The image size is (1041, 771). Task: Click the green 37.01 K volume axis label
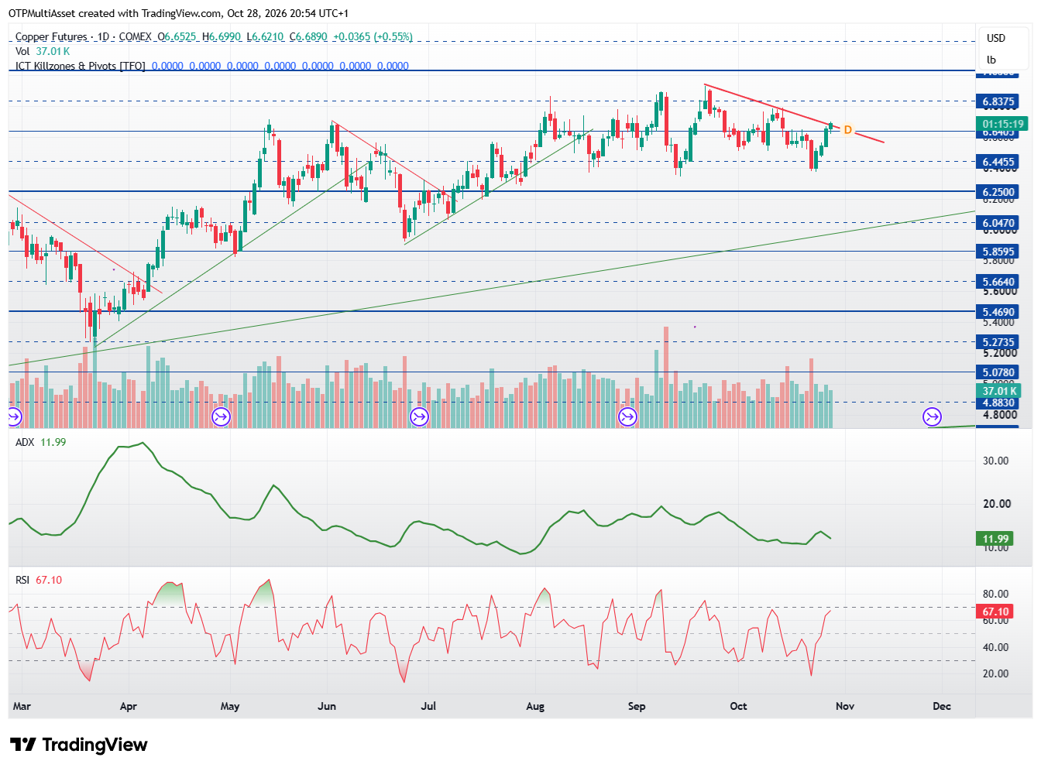coord(998,391)
